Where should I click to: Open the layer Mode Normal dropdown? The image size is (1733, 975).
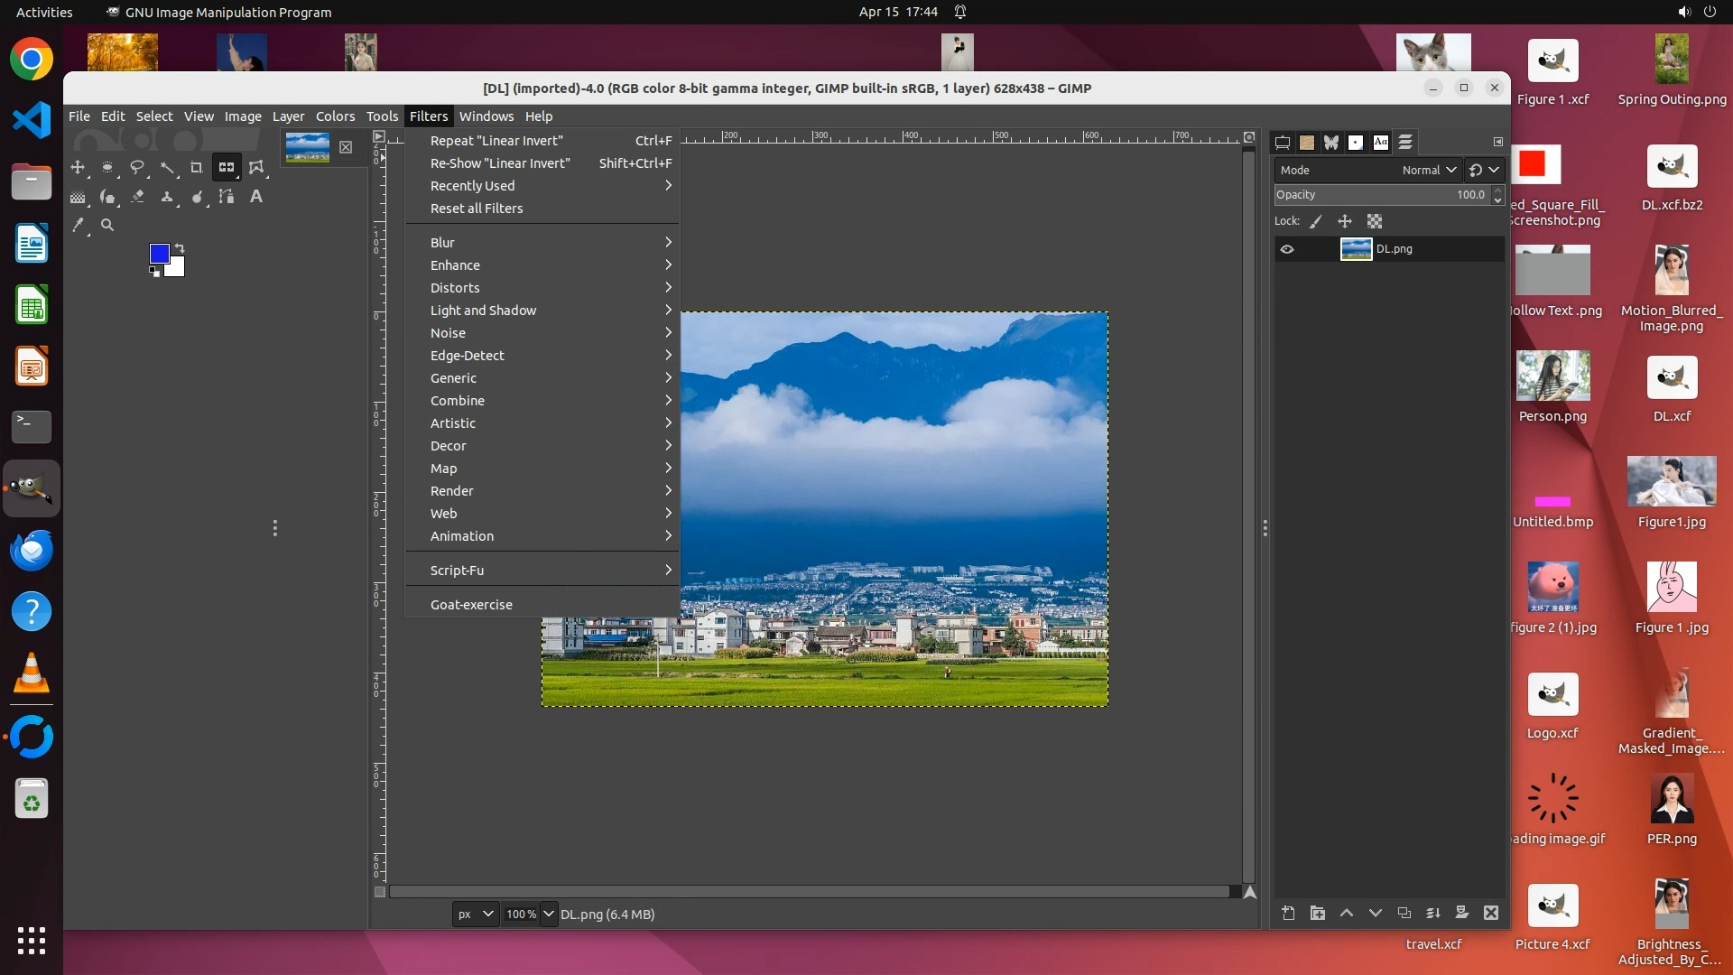click(x=1429, y=170)
